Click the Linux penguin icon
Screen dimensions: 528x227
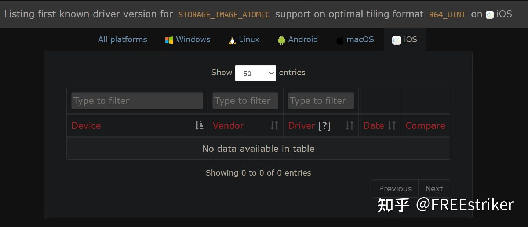(x=232, y=40)
